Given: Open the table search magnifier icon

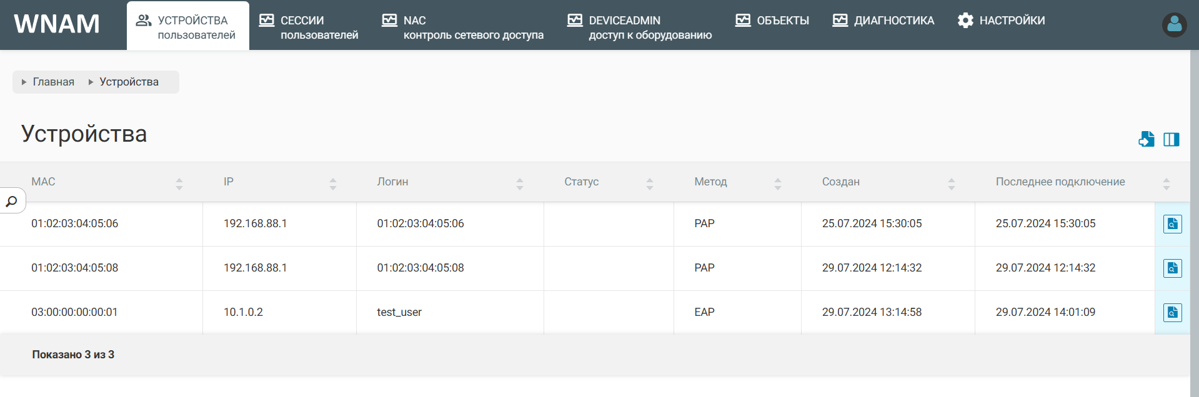Looking at the screenshot, I should [x=12, y=201].
